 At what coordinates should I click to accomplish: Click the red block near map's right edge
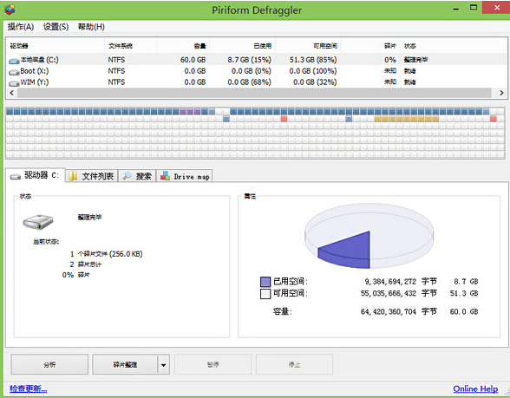tap(494, 119)
